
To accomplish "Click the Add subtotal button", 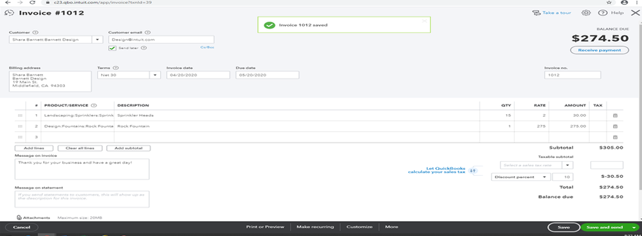I will tap(129, 148).
